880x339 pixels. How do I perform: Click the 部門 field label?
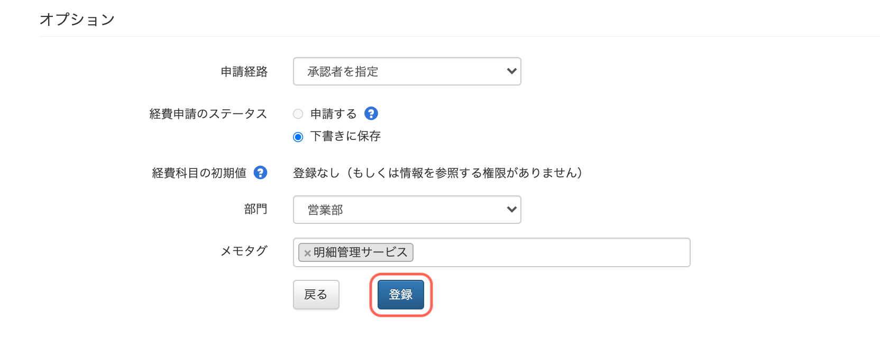[x=256, y=209]
